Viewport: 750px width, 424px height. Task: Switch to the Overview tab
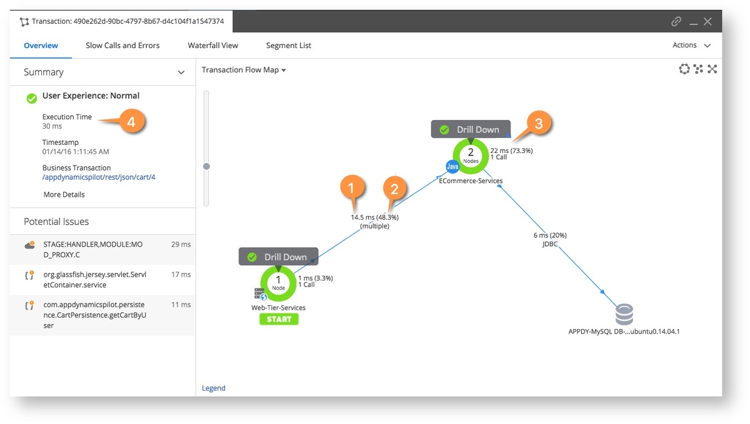[41, 46]
